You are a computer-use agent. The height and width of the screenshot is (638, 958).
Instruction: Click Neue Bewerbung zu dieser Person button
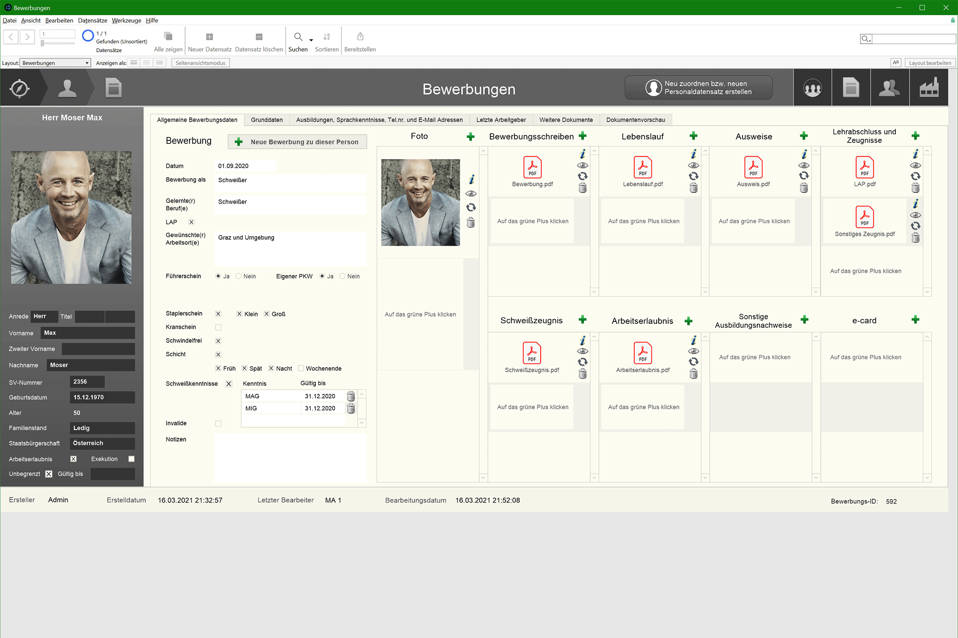coord(297,142)
